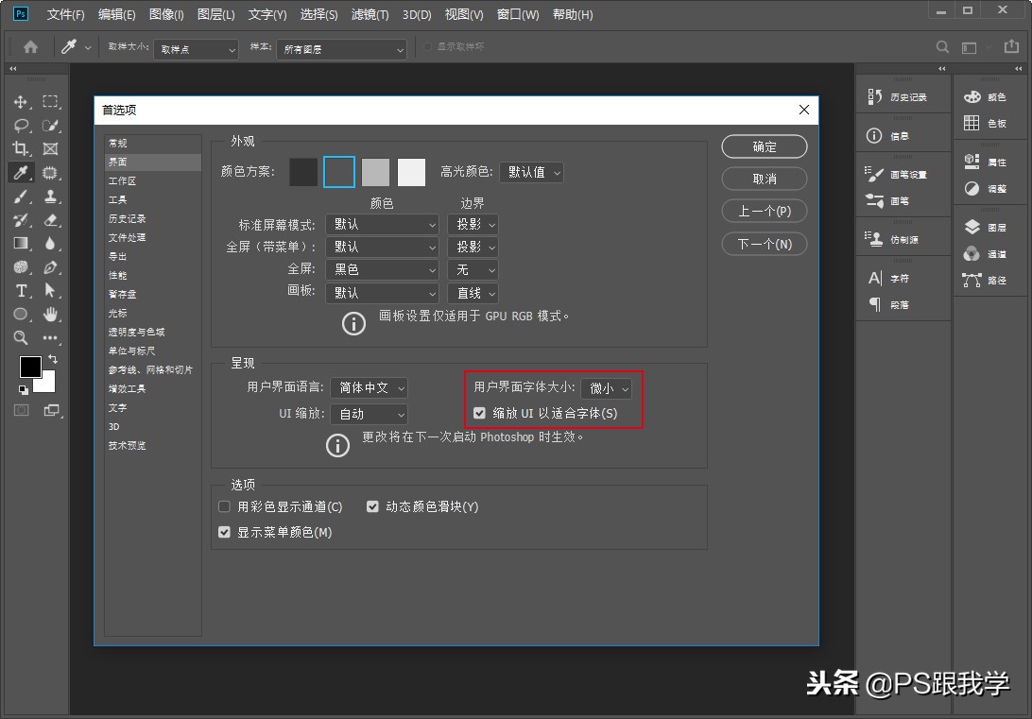Open the 用户界面字体大小 dropdown

click(608, 387)
